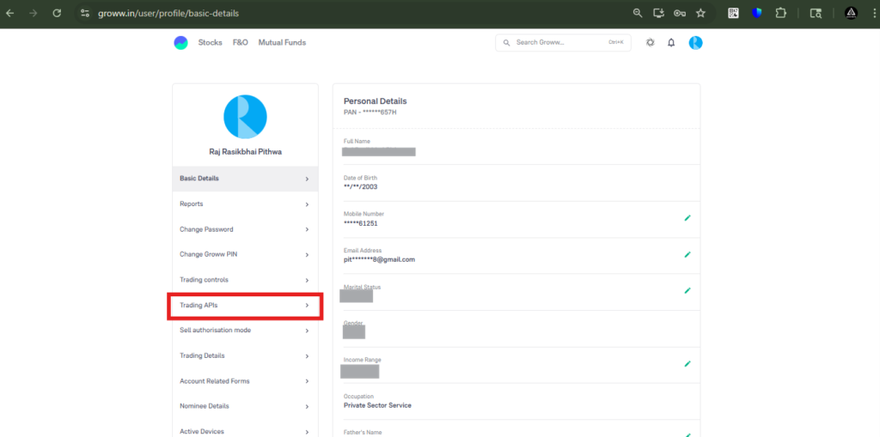The image size is (880, 437).
Task: Open F&O section
Action: coord(240,42)
